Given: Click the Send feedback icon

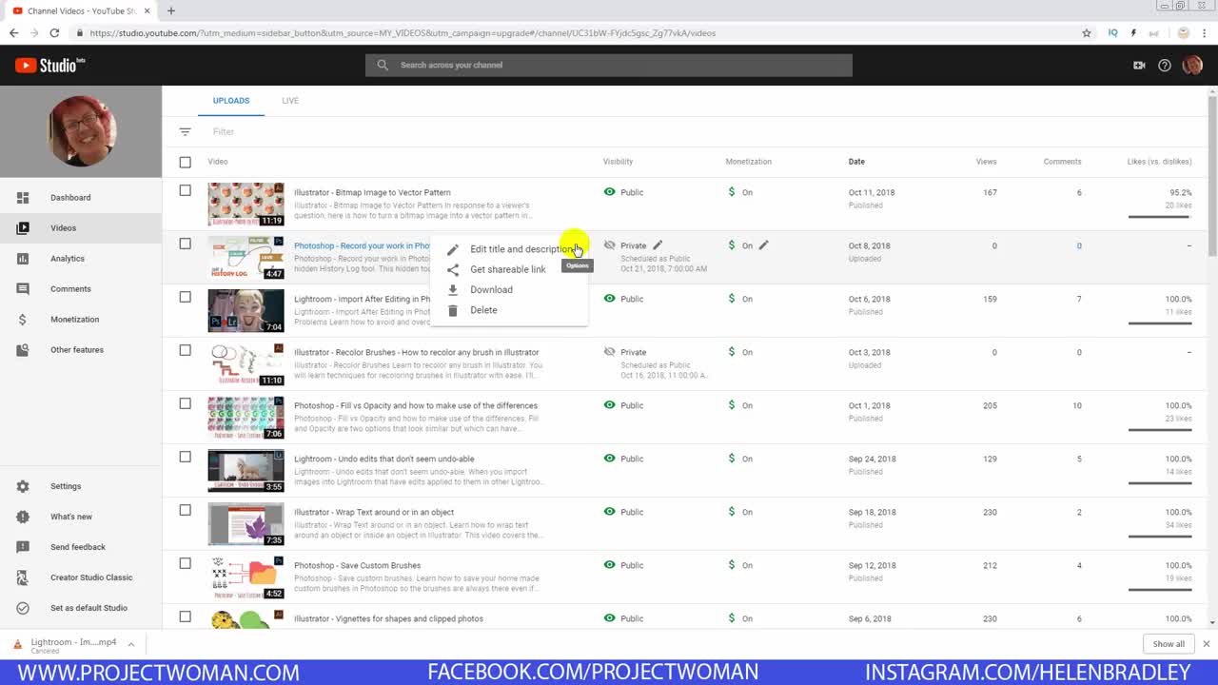Looking at the screenshot, I should (x=23, y=547).
